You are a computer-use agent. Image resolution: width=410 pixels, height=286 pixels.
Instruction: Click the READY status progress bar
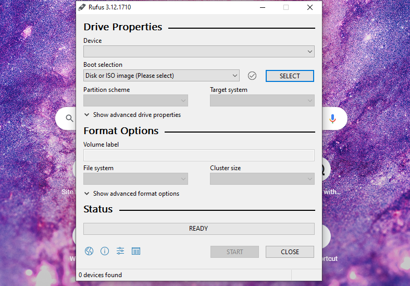tap(198, 229)
